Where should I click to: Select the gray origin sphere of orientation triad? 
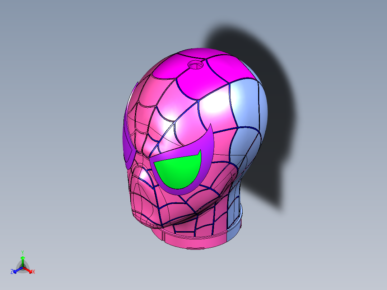pos(23,267)
